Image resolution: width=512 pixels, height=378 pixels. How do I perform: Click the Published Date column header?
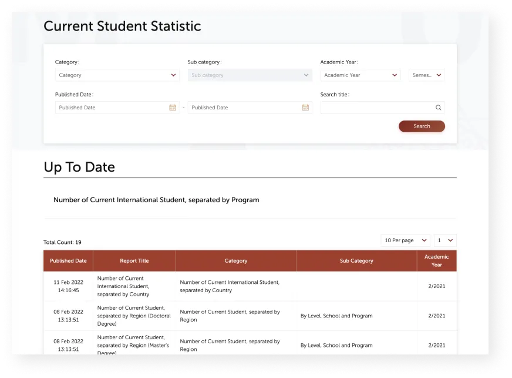coord(68,261)
